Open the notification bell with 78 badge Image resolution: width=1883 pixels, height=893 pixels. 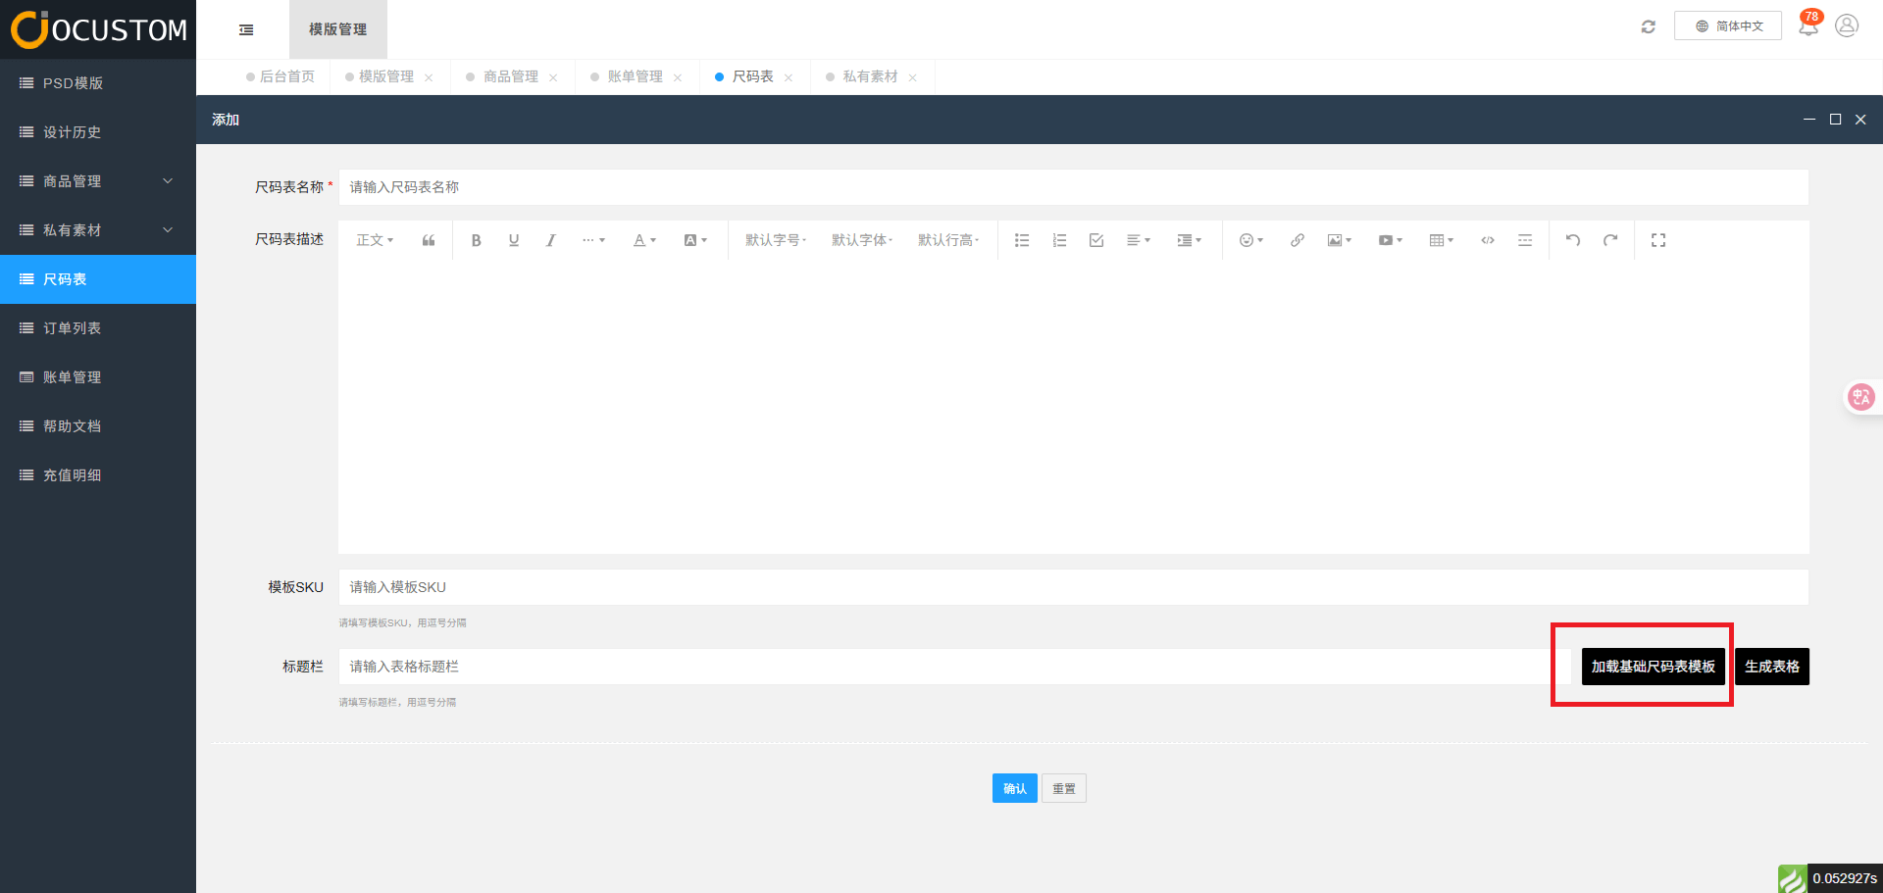pos(1807,26)
